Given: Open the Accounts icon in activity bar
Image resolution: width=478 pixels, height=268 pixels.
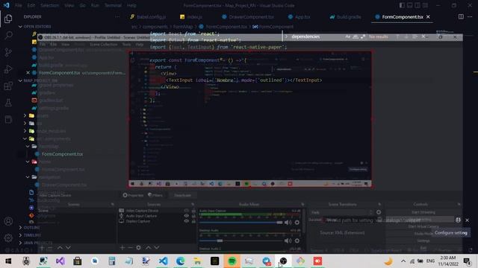Looking at the screenshot, I should pos(8,221).
